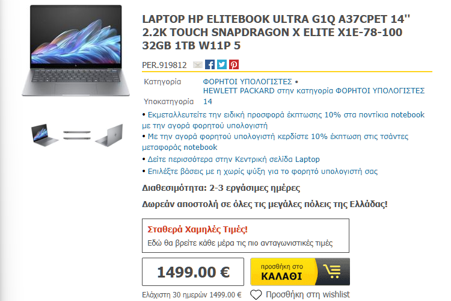Click the shopping cart icon

point(333,272)
